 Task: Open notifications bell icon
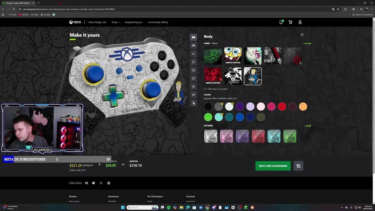click(x=281, y=22)
